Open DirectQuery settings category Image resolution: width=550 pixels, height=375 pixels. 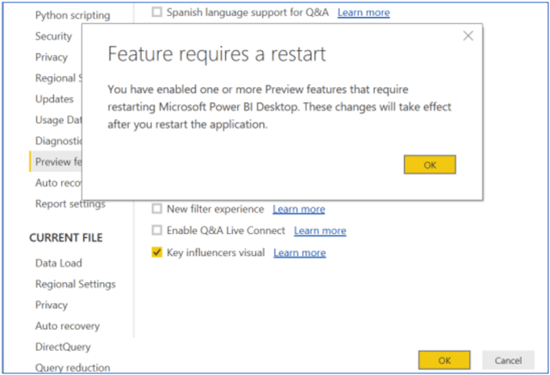point(63,347)
